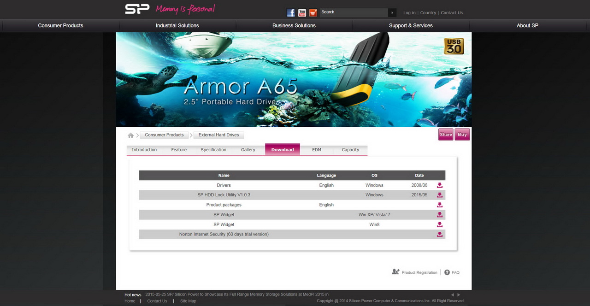Click the FAQ question mark icon
This screenshot has width=590, height=306.
click(x=447, y=272)
